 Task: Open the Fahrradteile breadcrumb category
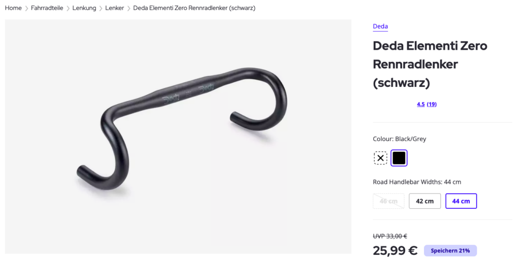[x=47, y=8]
